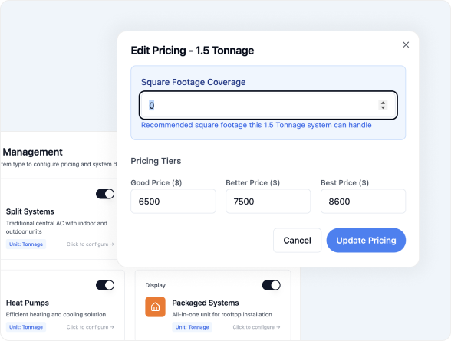The width and height of the screenshot is (451, 341).
Task: Close the Edit Pricing dialog with X
Action: coord(406,44)
